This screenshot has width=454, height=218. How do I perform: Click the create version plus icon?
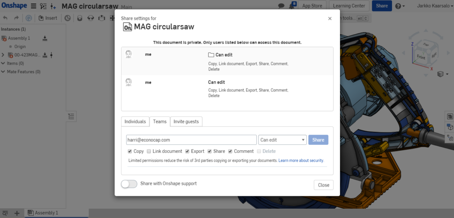[53, 6]
